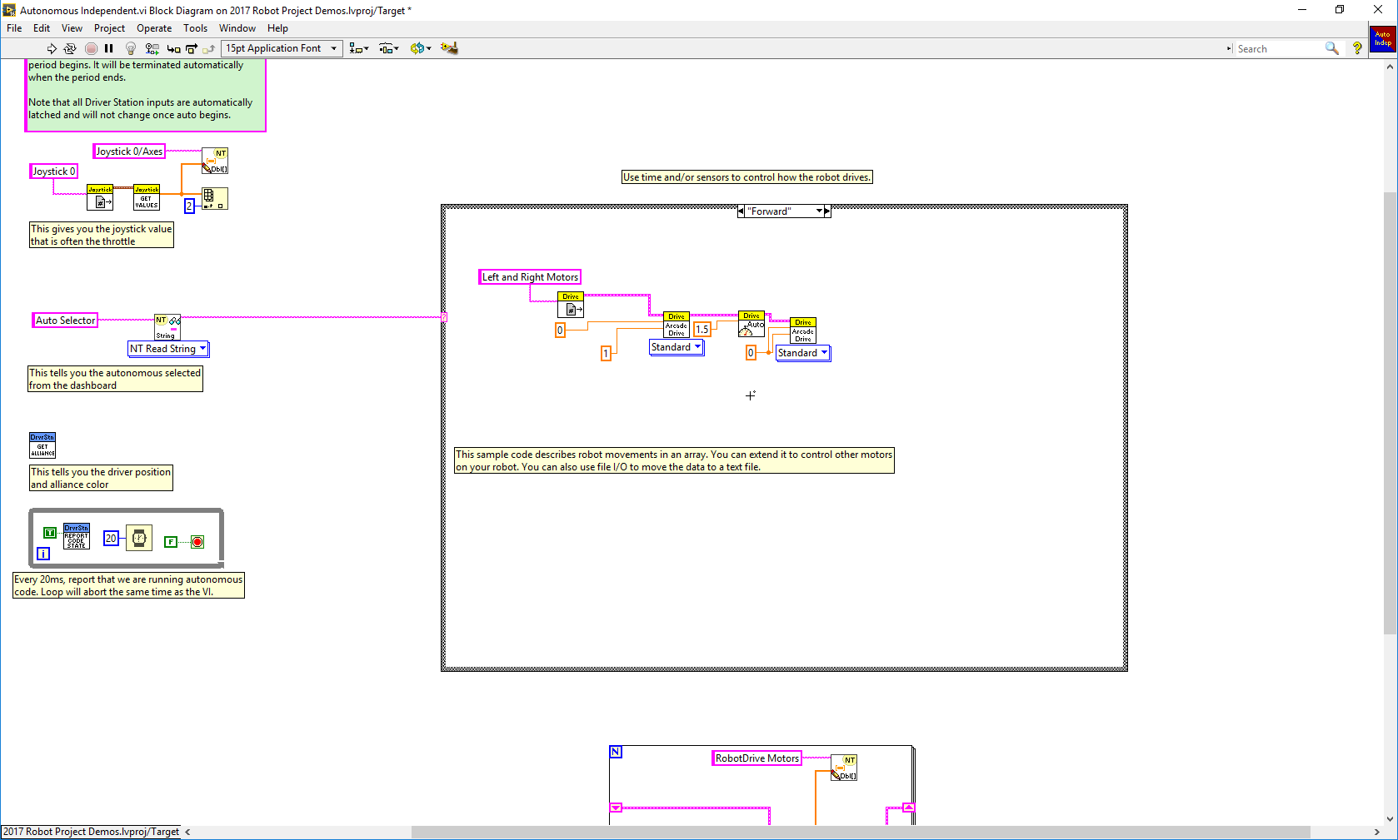Image resolution: width=1398 pixels, height=840 pixels.
Task: Open the Forward case selector dropdown
Action: point(819,211)
